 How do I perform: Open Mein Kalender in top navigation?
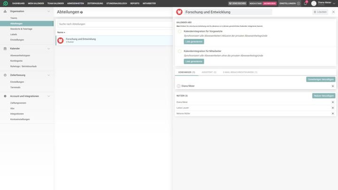[36, 3]
